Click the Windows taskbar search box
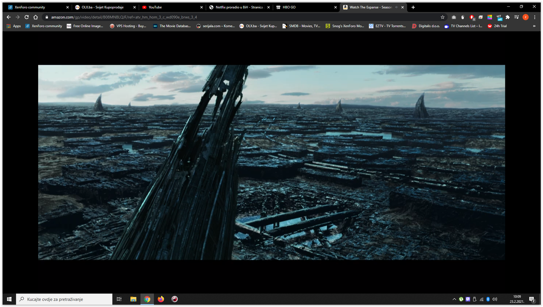Viewport: 543px width, 307px height. tap(64, 299)
